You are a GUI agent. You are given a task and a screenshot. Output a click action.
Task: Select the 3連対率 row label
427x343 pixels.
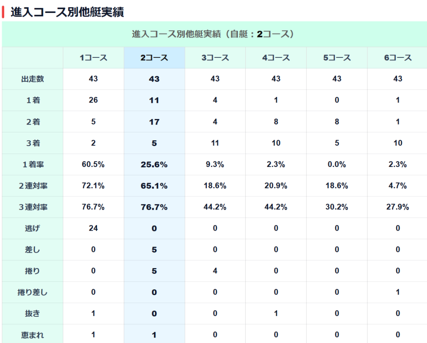click(33, 207)
